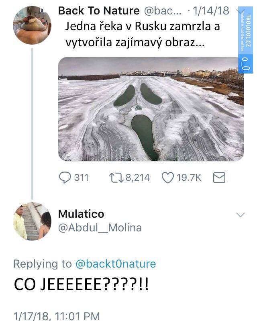Like the tweet with the heart icon
Screen dimensions: 257x321
167,177
